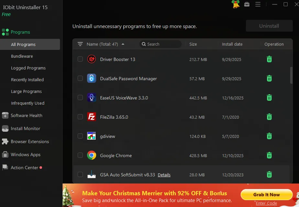This screenshot has height=207, width=299.
Task: Click the trash icon for EaseUS VoiceWave 3.3.0
Action: coord(269,98)
